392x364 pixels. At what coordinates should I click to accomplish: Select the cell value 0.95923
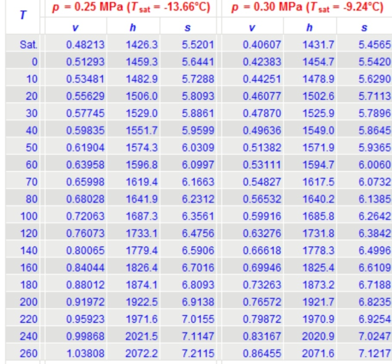(85, 319)
